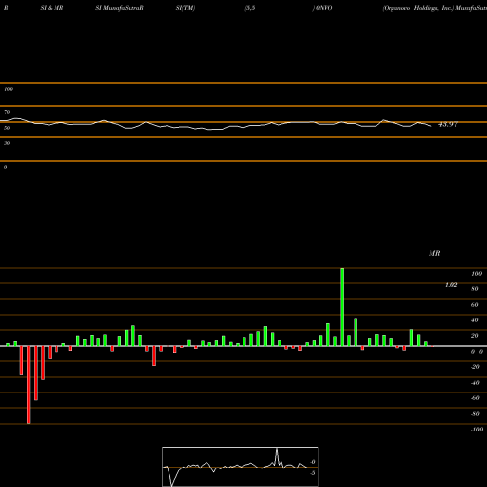Click the '(5,5' parameter text in header
Image resolution: width=487 pixels, height=487 pixels.
tap(250, 8)
